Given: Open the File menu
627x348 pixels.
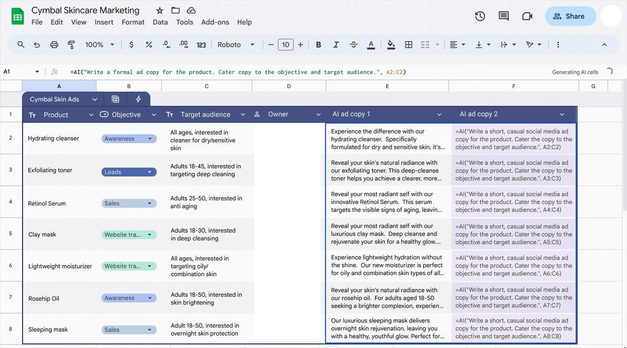Looking at the screenshot, I should [x=37, y=22].
